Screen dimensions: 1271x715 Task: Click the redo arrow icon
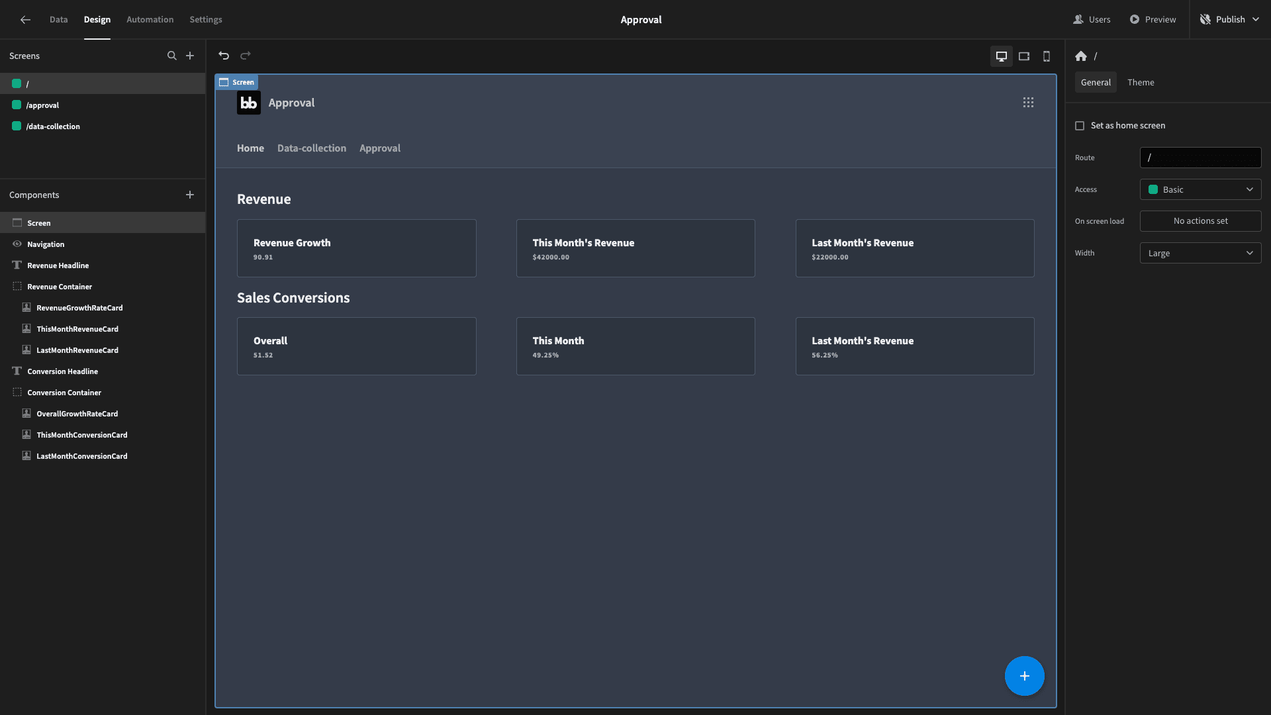click(246, 56)
